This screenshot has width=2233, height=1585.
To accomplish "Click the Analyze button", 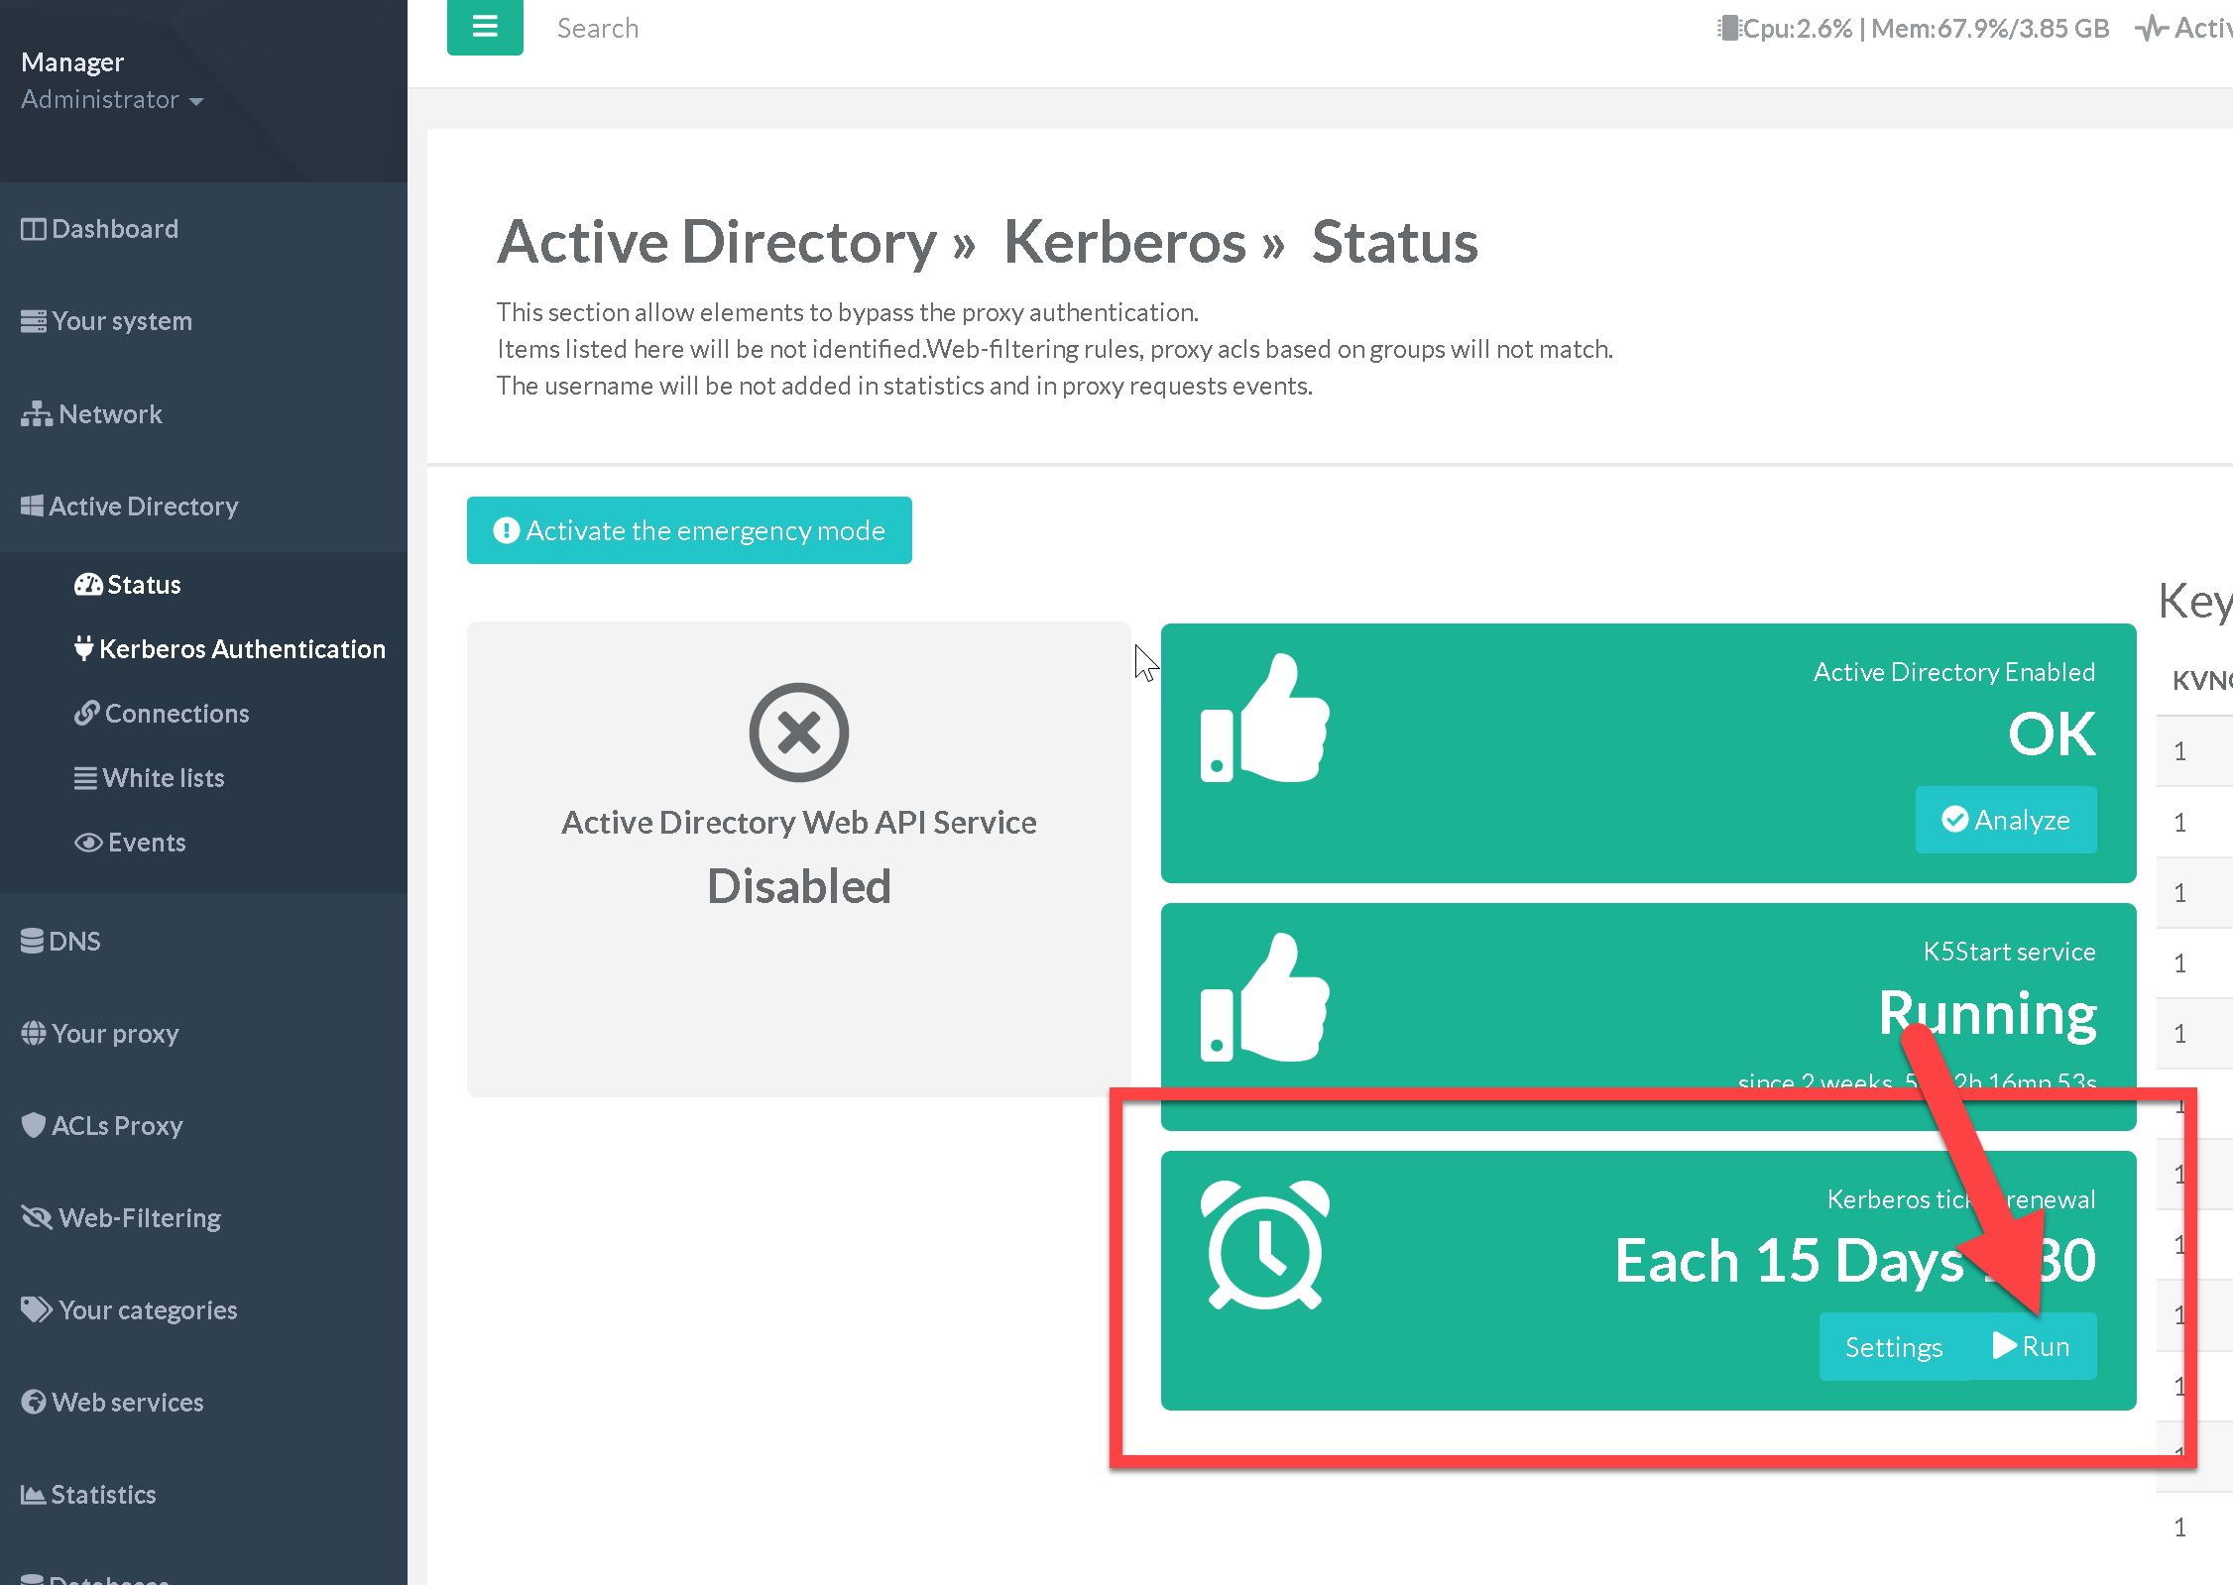I will click(2005, 820).
